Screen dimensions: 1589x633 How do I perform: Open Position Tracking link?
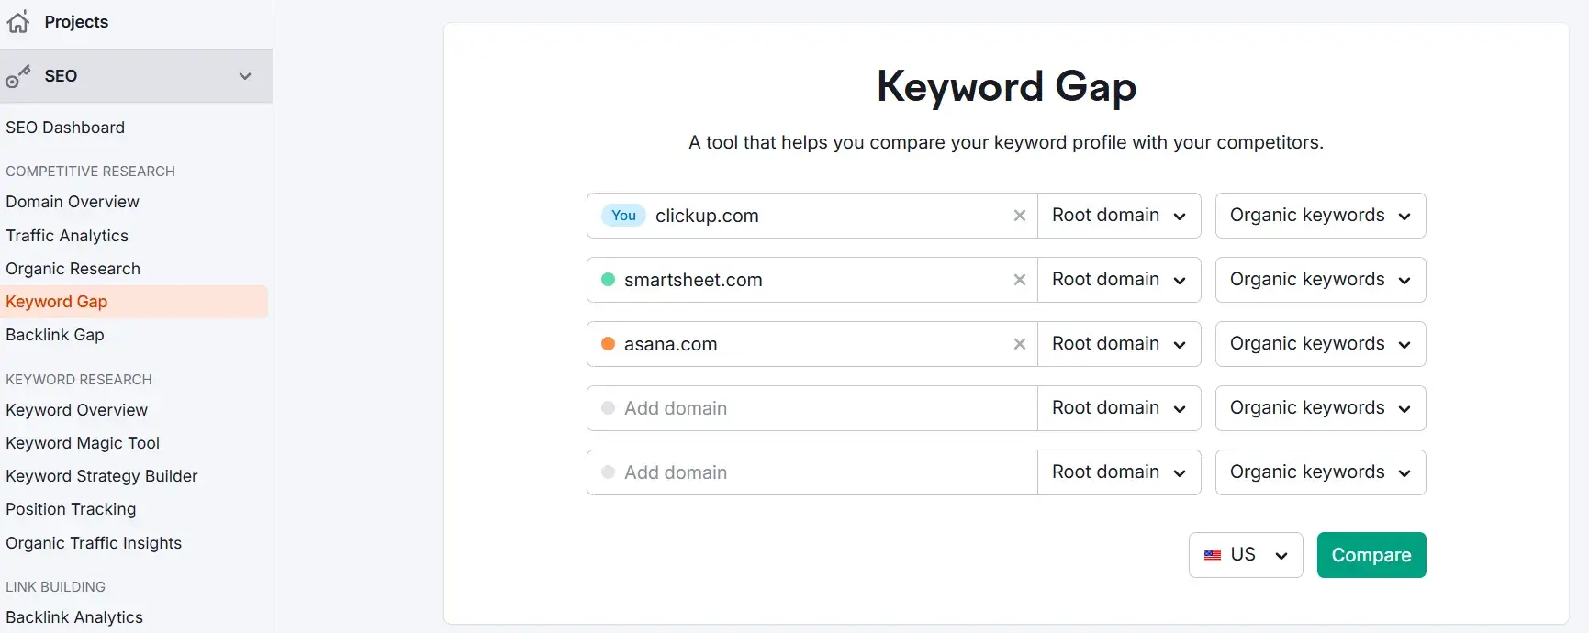click(71, 509)
